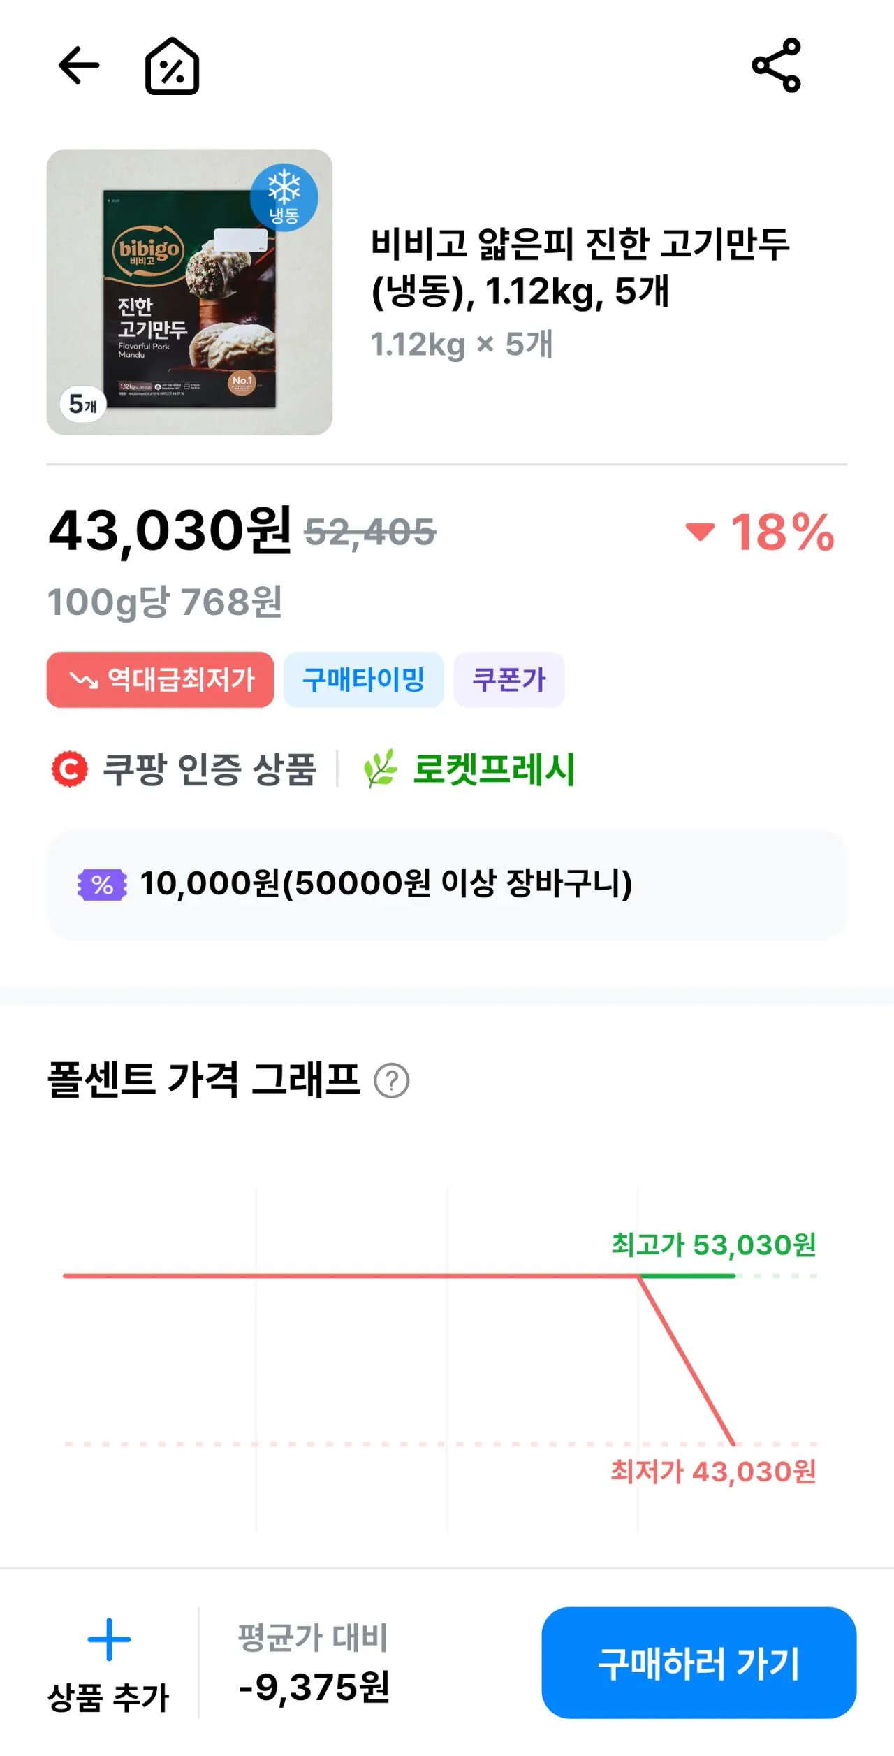Tap the lowest price point on graph
The image size is (894, 1756).
[733, 1444]
